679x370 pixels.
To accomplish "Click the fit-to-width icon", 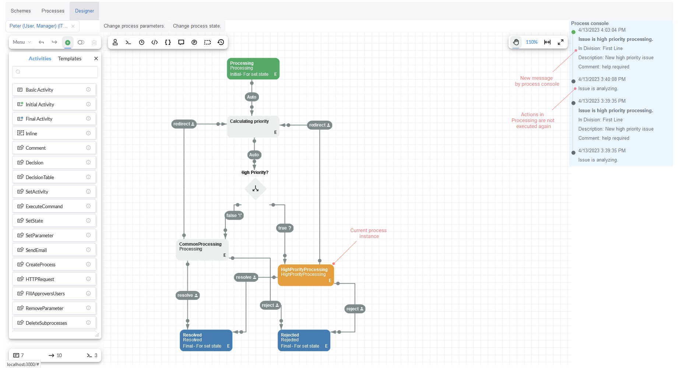I will pos(548,42).
